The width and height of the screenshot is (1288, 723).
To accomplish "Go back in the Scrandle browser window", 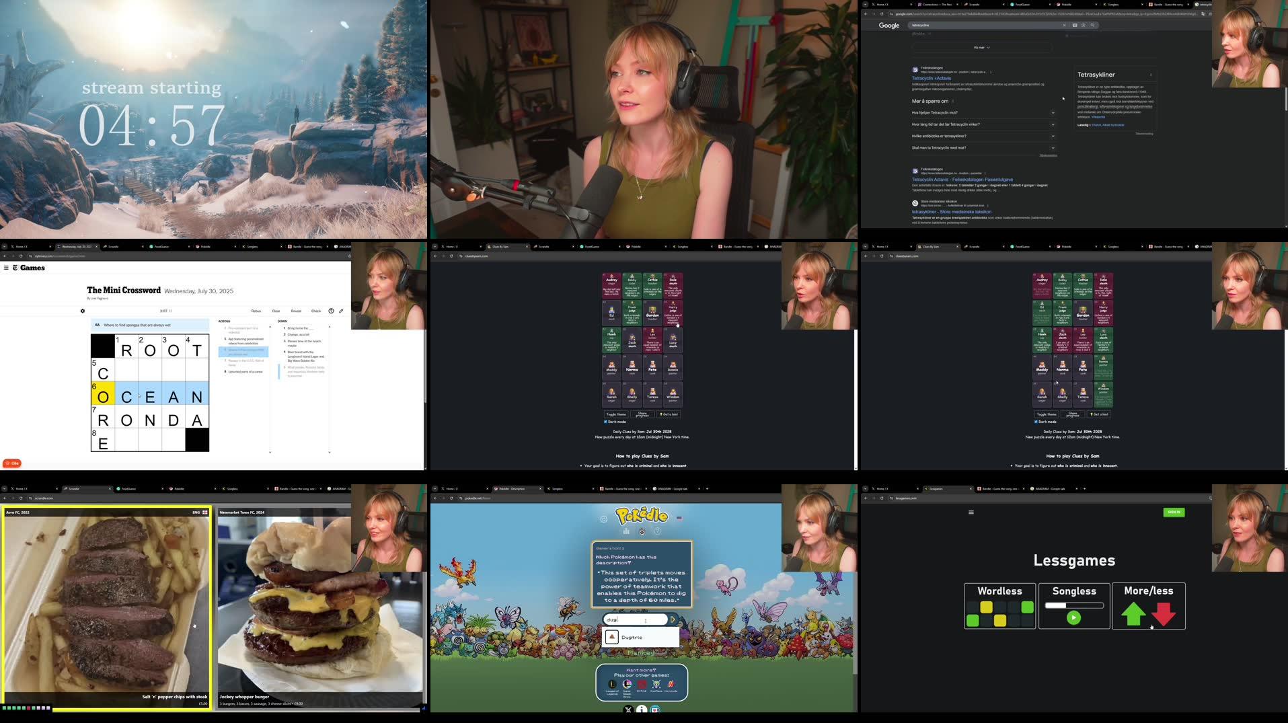I will 5,498.
